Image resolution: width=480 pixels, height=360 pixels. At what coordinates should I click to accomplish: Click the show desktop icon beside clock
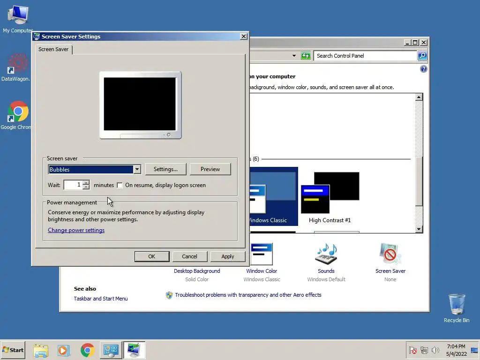pos(474,350)
